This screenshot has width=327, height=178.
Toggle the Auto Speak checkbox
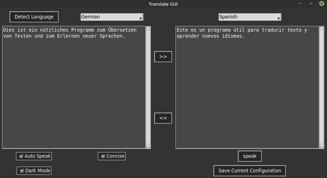click(21, 156)
